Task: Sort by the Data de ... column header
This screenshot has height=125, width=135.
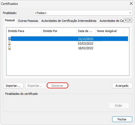Action: click(x=86, y=31)
